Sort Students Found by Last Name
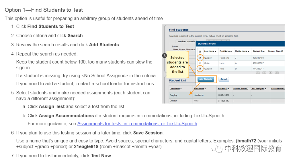Screen dimensions: 291x161 210,51
